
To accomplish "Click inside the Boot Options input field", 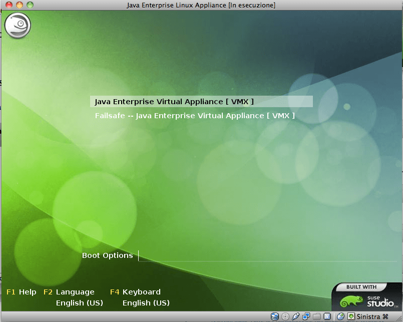I will click(x=267, y=255).
